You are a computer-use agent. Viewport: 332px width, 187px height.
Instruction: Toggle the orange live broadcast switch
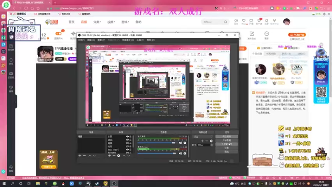(59, 34)
